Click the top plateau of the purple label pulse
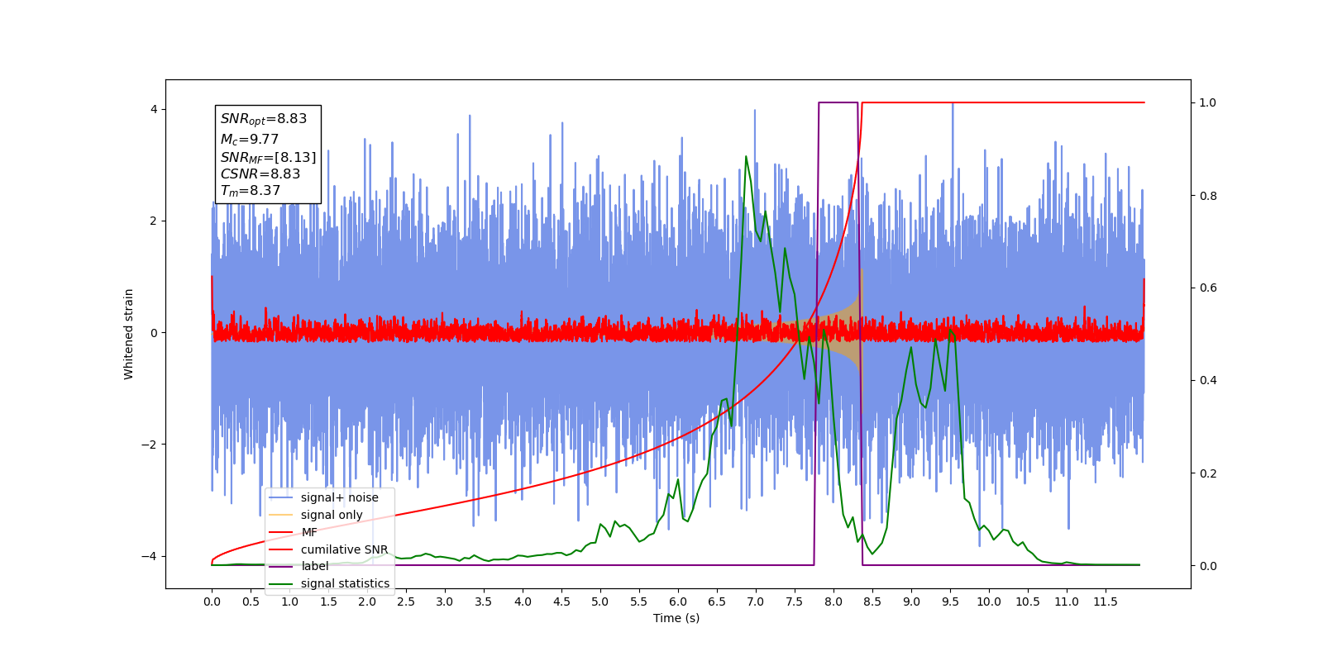 tap(838, 102)
